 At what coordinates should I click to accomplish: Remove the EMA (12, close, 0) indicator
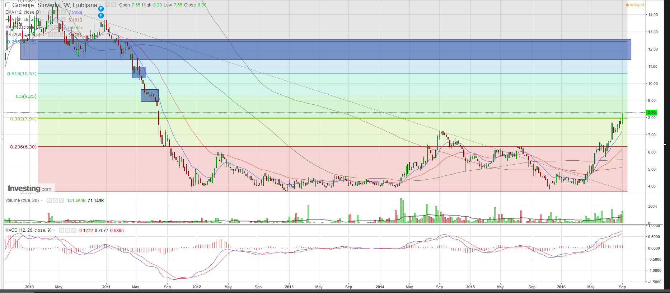[63, 12]
